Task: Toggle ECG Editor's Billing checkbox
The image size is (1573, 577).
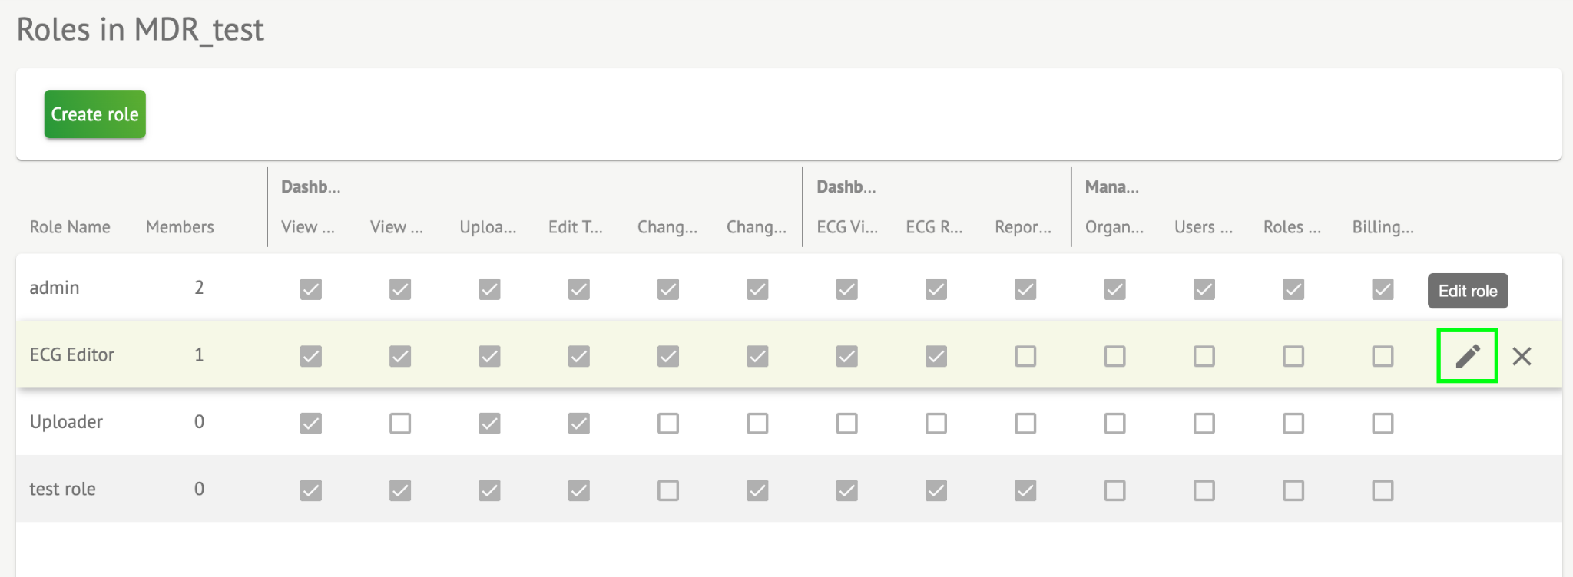Action: 1383,356
